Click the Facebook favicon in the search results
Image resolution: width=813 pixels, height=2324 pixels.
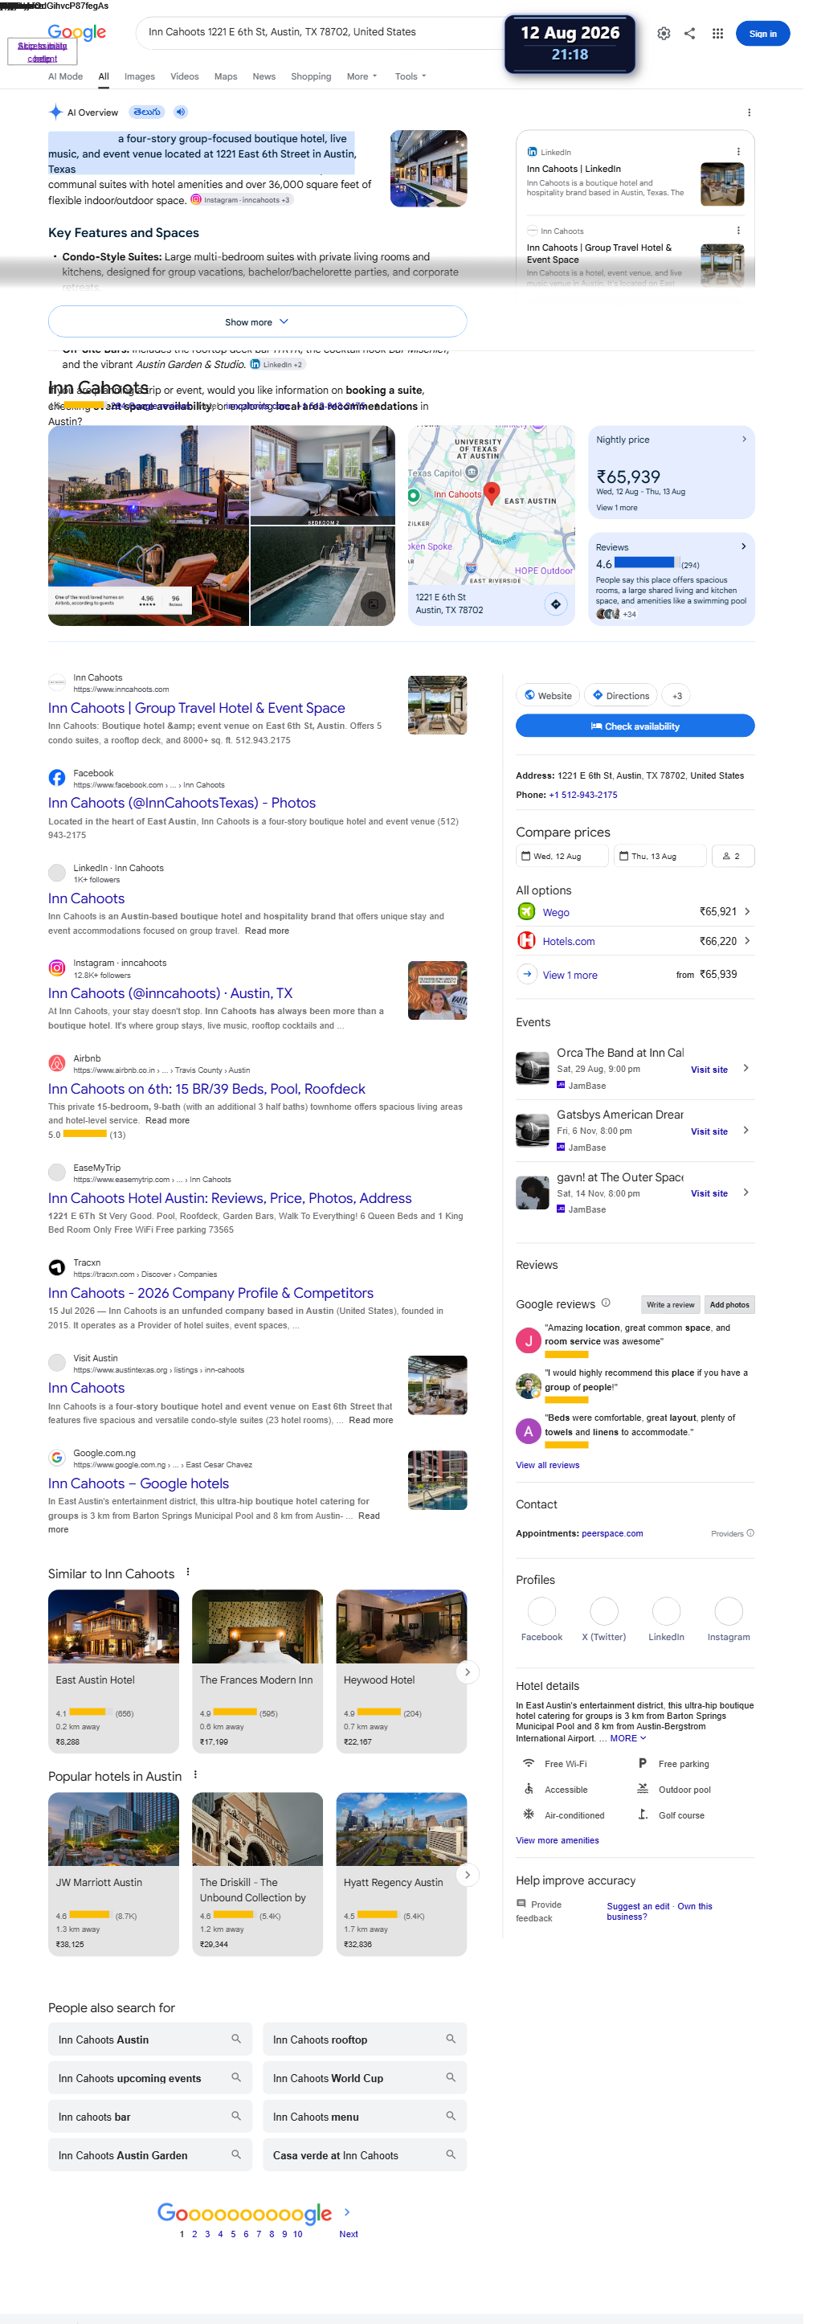[57, 777]
